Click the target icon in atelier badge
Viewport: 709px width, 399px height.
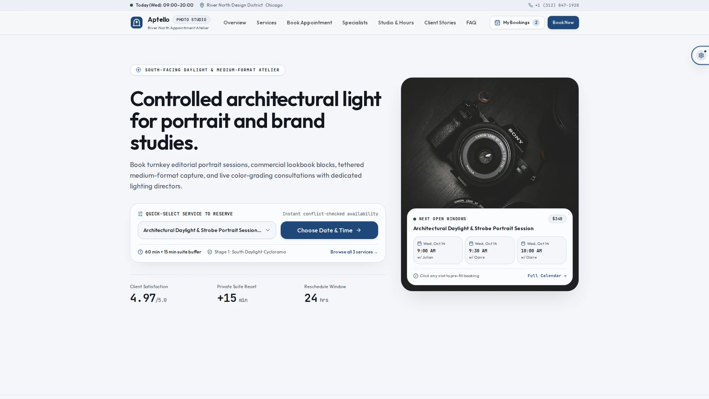pos(138,70)
